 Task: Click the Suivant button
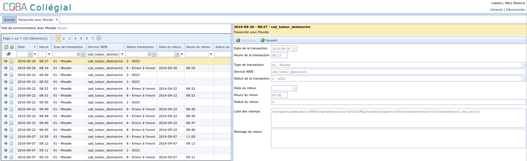point(269,40)
